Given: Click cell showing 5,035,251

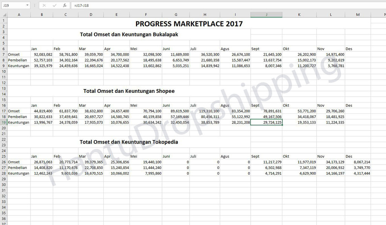Looking at the screenshot, I should pos(176,66).
